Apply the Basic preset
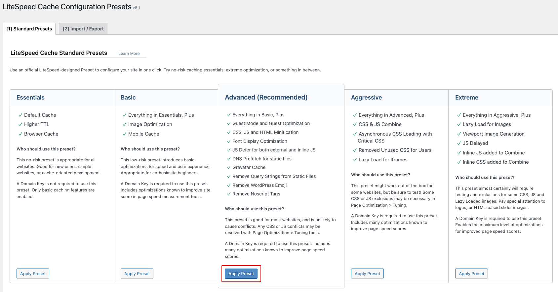The image size is (558, 292). click(137, 273)
